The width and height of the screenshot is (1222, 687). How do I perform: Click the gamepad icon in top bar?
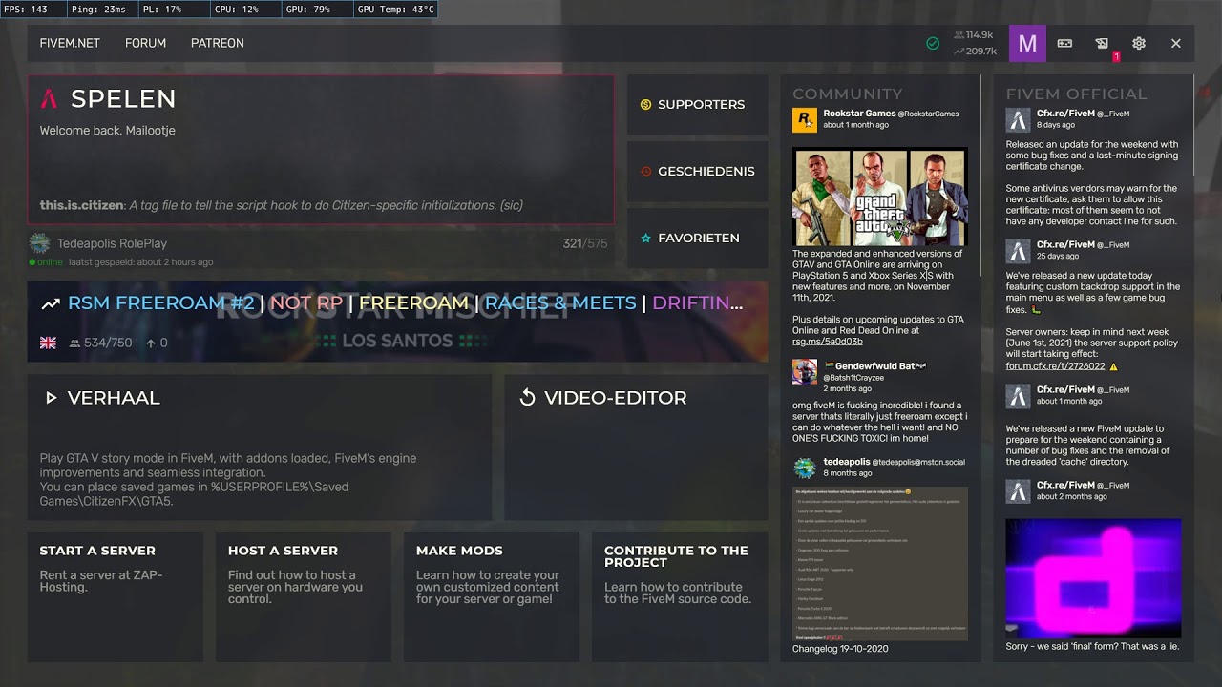pyautogui.click(x=1064, y=43)
